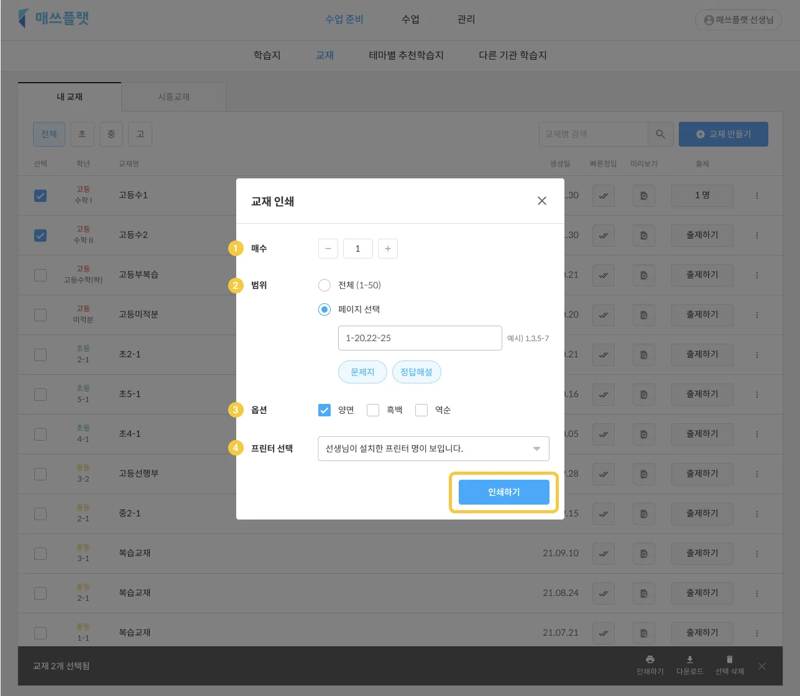The image size is (800, 696).
Task: Check the 고등부복습 row checkbox
Action: (40, 275)
